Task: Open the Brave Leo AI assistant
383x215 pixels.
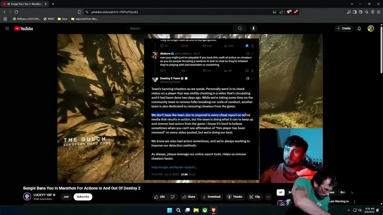Action: click(x=367, y=12)
